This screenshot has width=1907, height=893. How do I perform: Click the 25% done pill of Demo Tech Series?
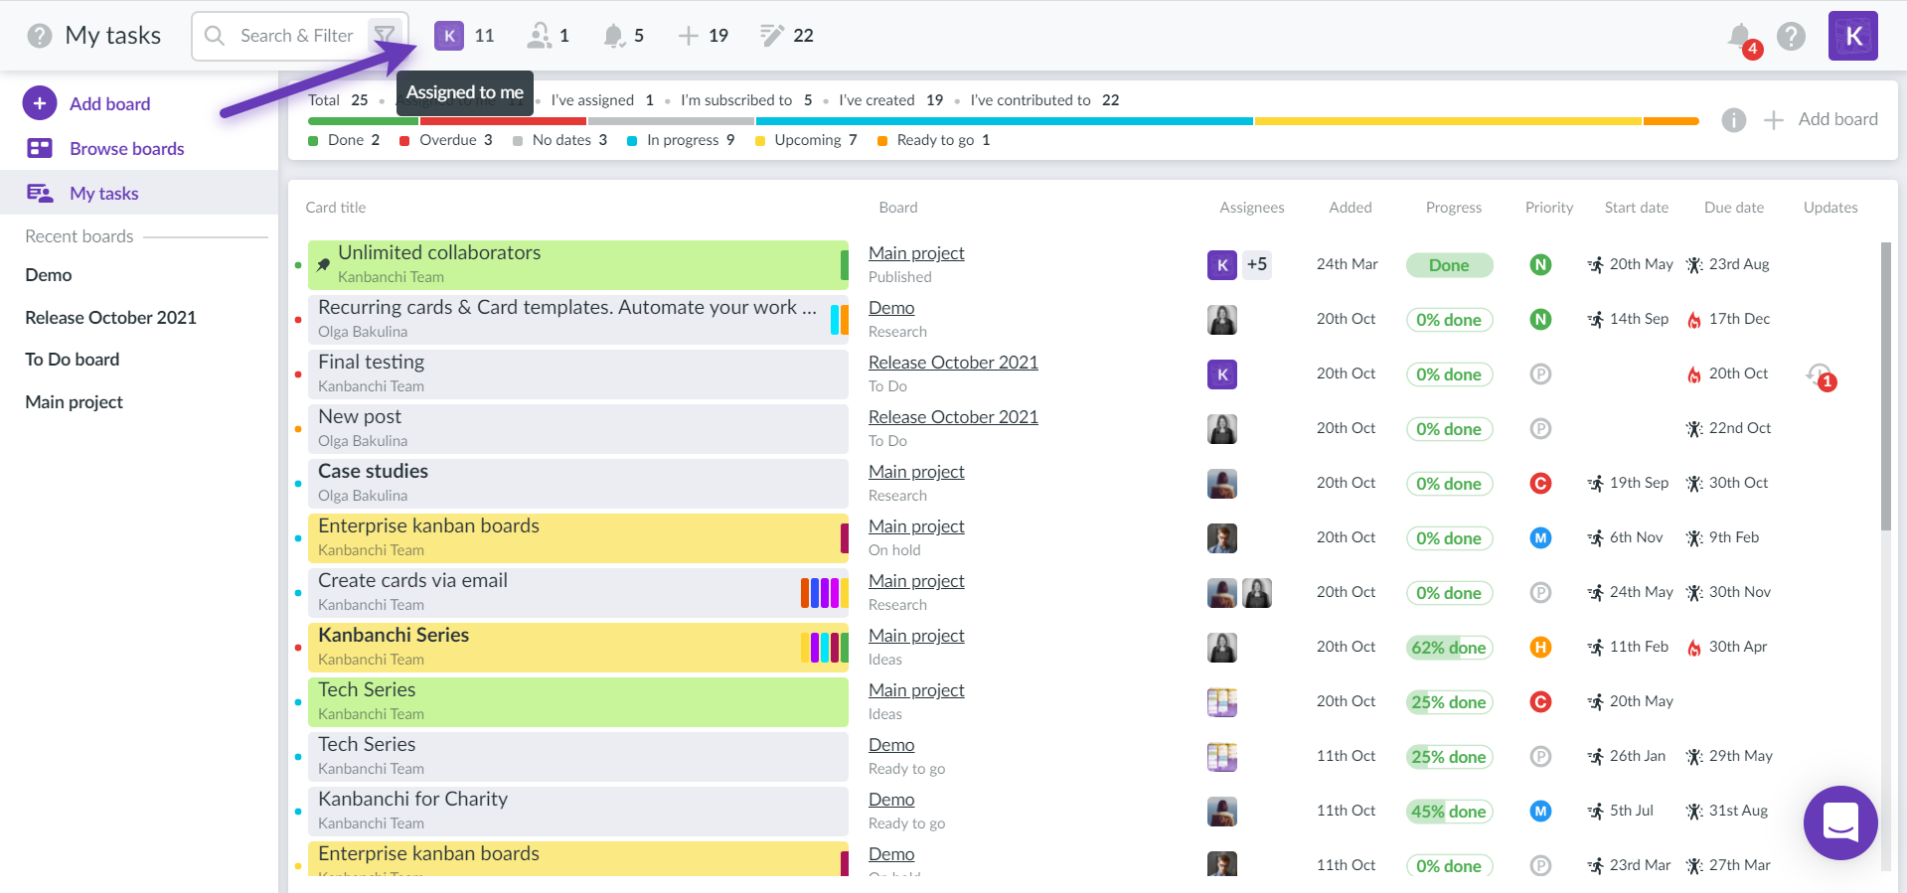point(1449,757)
